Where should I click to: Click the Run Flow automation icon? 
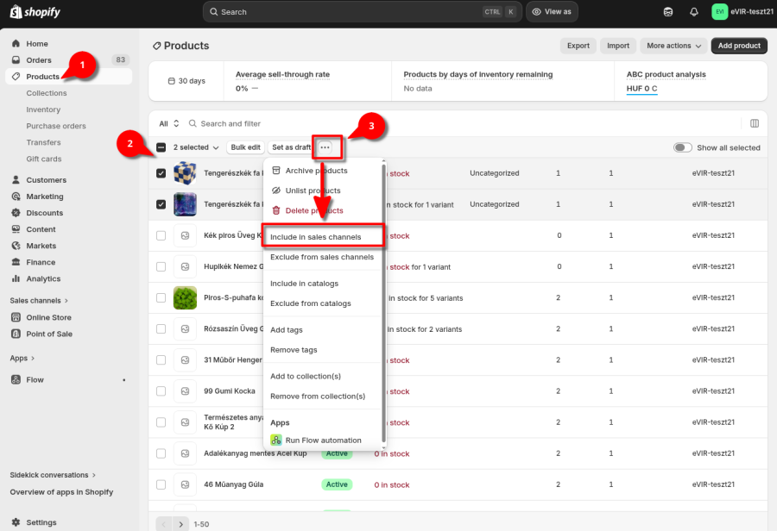coord(276,440)
